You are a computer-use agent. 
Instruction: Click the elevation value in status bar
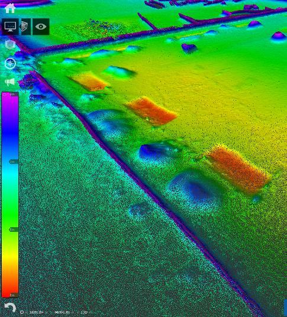(x=84, y=312)
